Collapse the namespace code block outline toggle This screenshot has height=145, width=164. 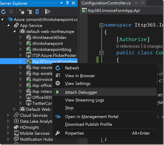point(101,25)
